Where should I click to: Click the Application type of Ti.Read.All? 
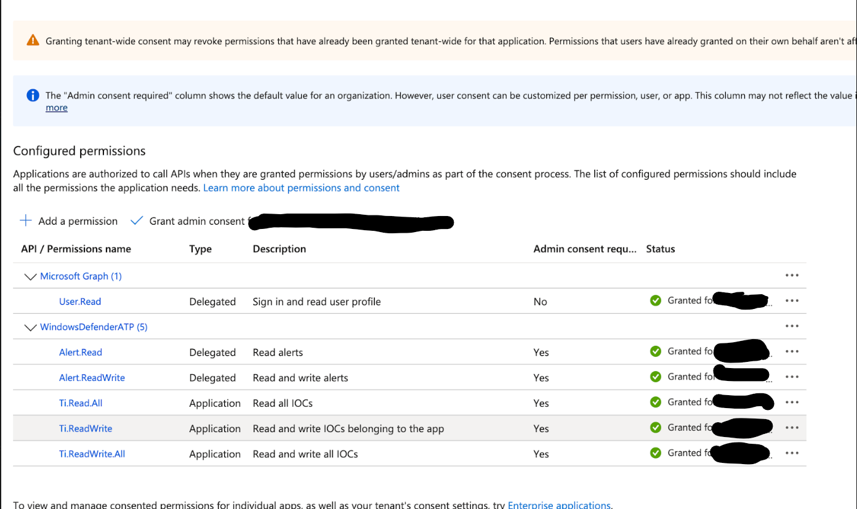215,403
